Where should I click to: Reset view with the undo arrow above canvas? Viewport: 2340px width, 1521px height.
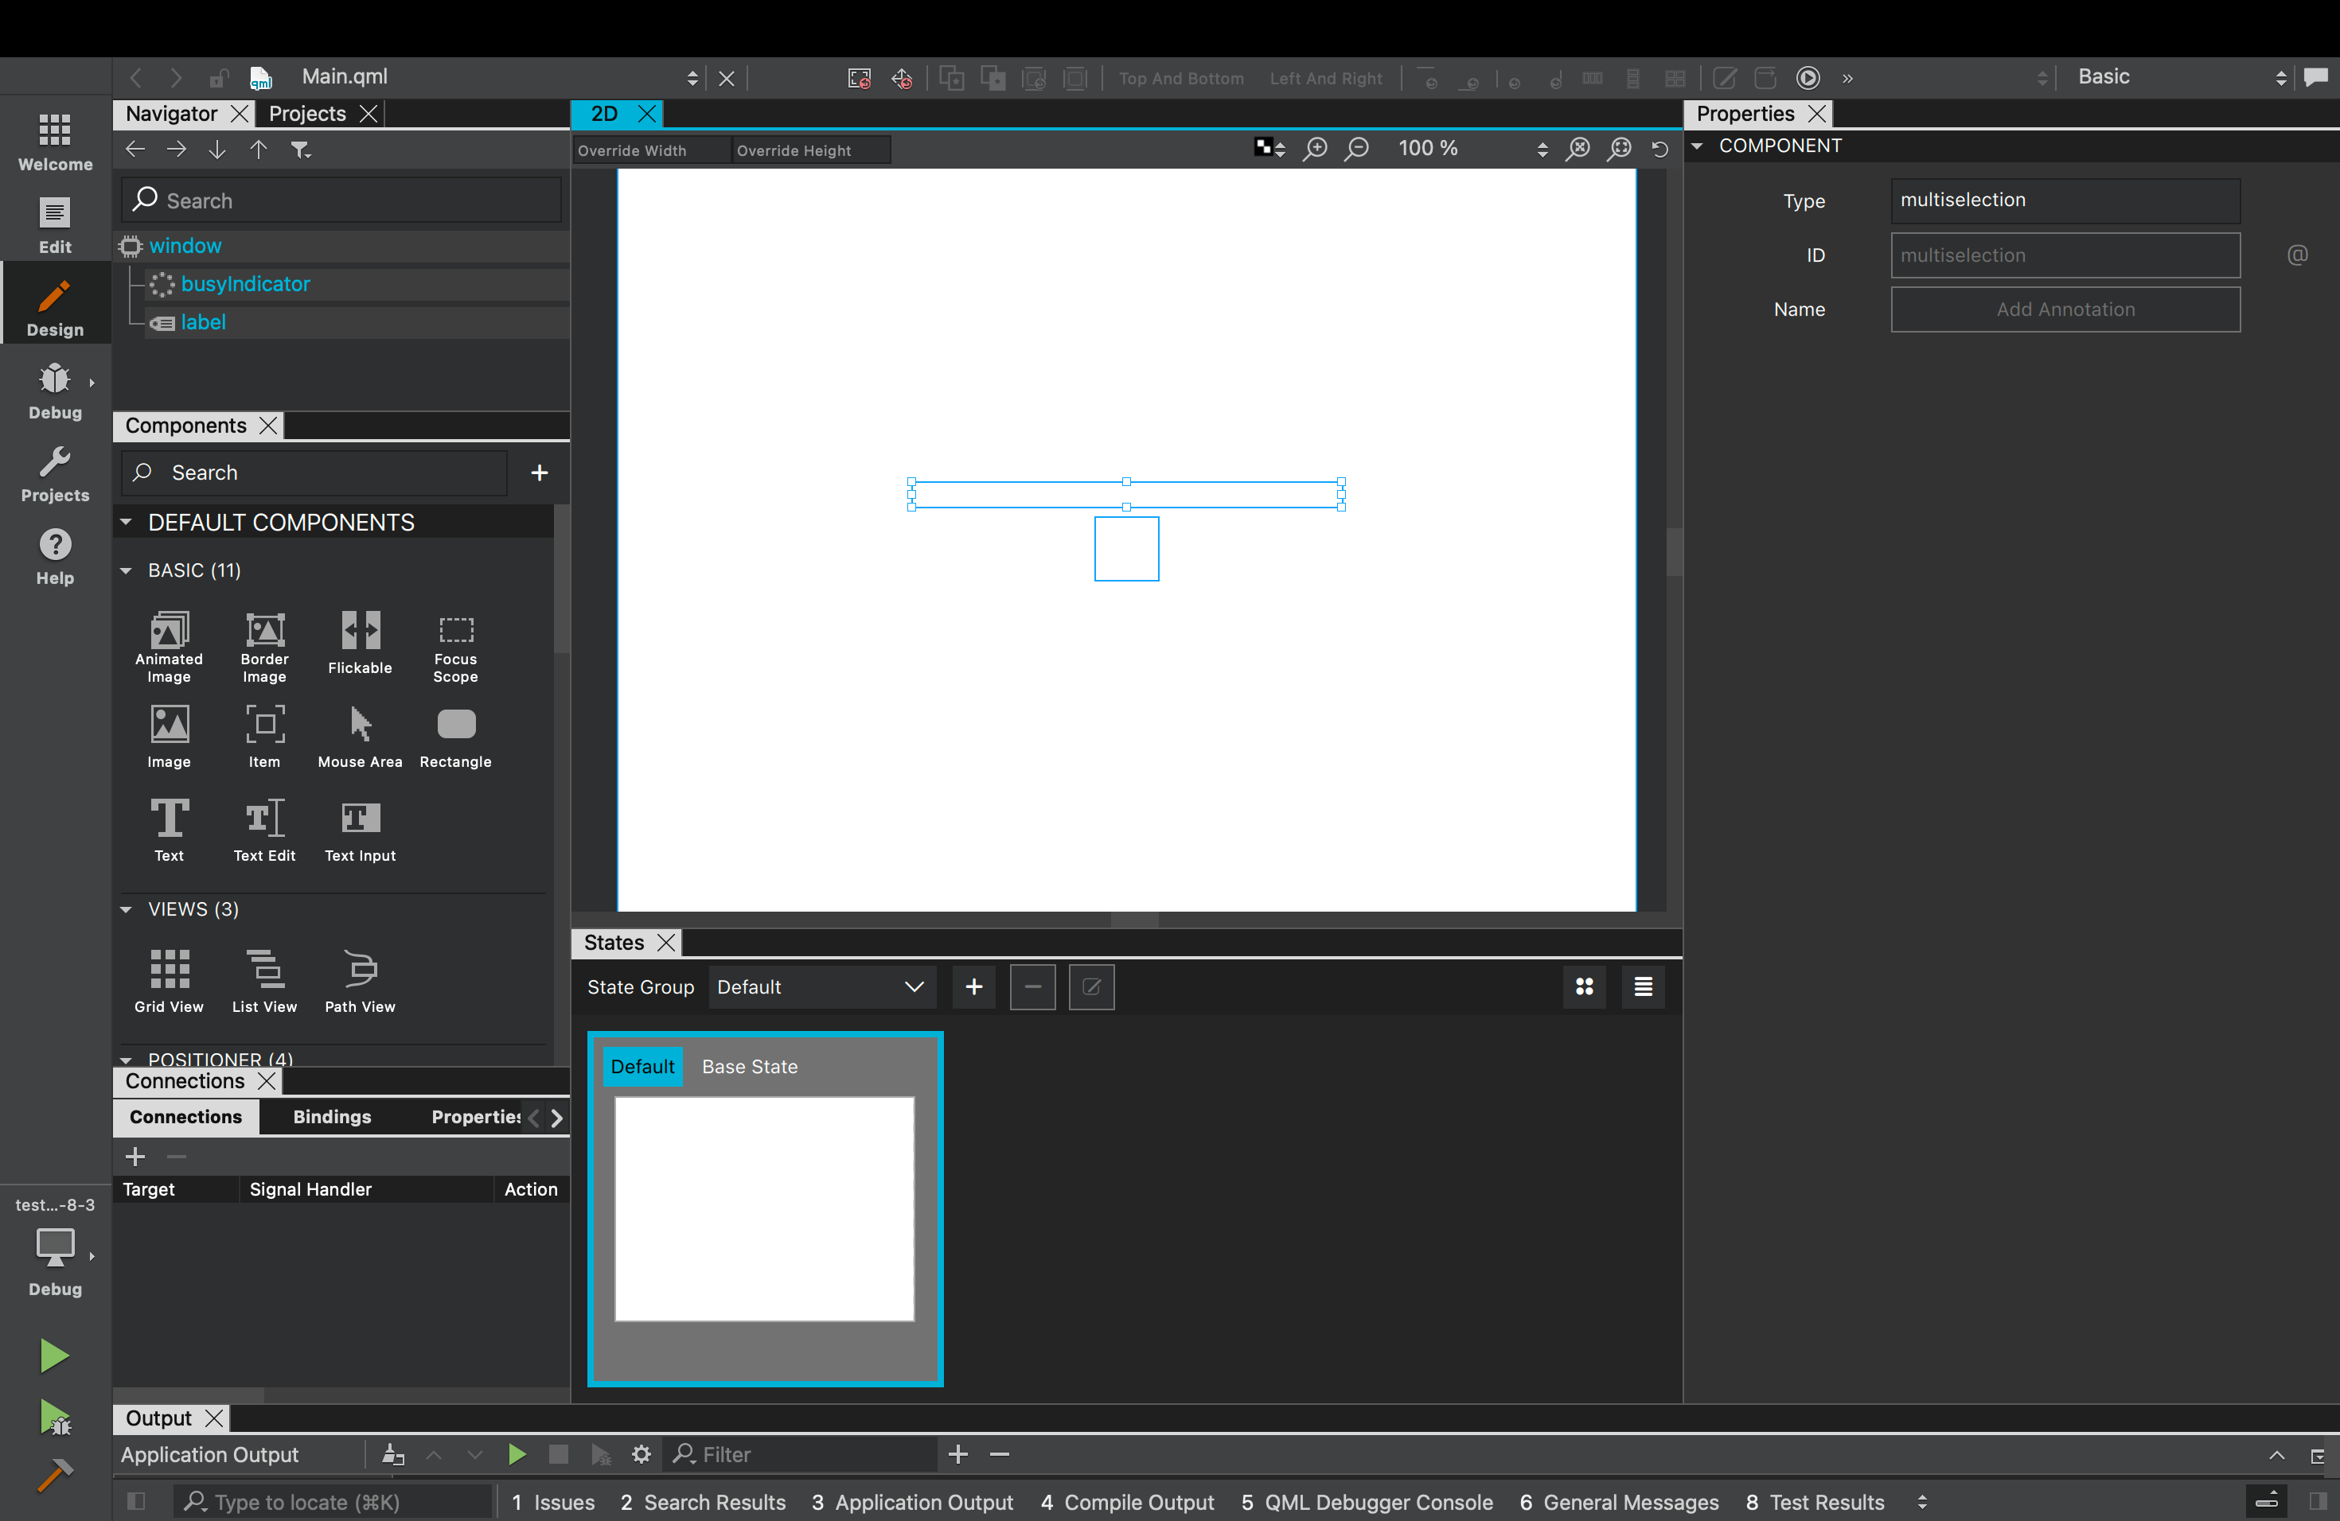click(1659, 149)
